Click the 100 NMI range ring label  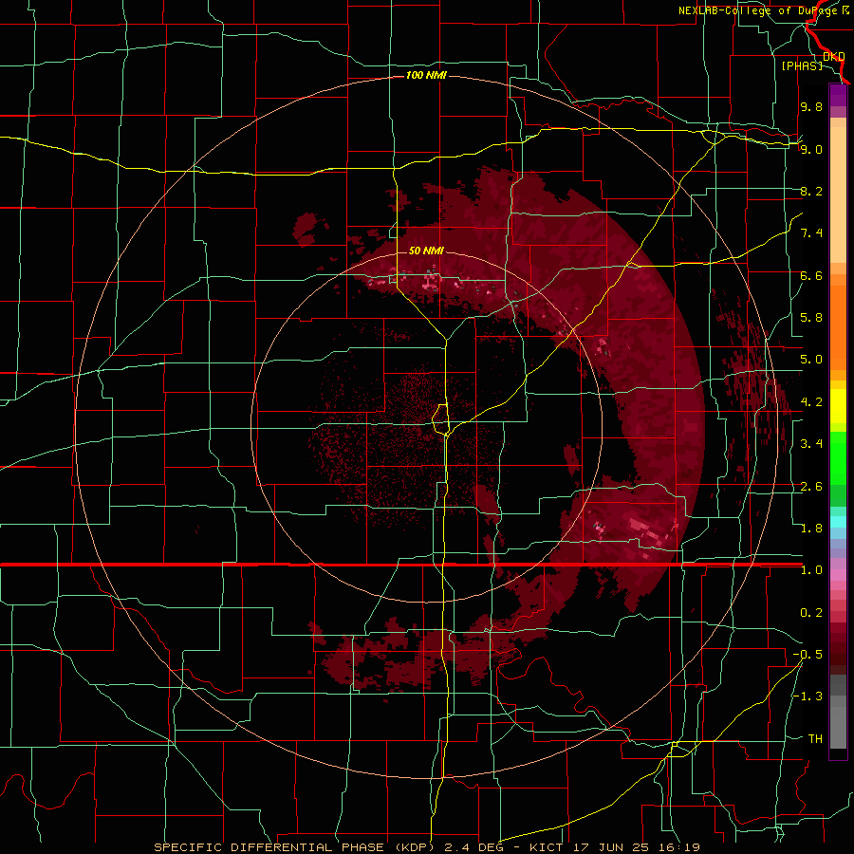tap(426, 75)
